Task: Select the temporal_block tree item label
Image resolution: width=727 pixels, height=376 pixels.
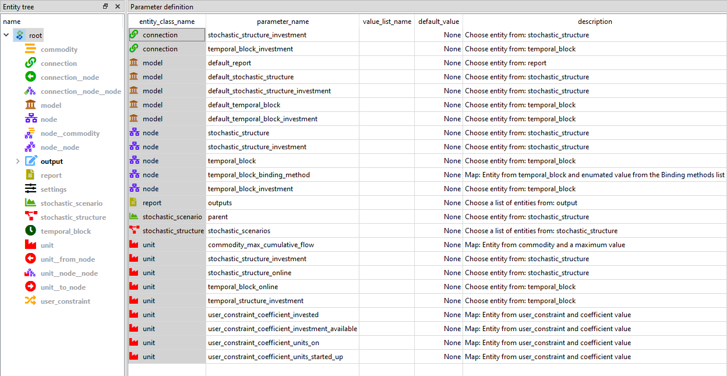Action: click(66, 231)
